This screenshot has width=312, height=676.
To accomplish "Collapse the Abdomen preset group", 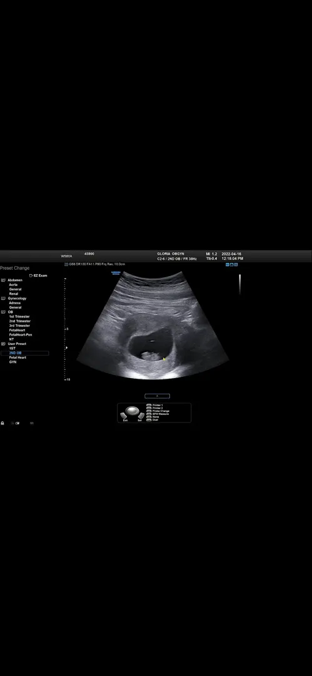I will 14,280.
